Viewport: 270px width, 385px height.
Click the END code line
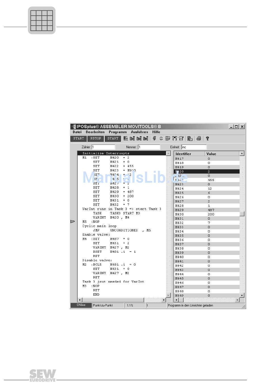click(96, 295)
